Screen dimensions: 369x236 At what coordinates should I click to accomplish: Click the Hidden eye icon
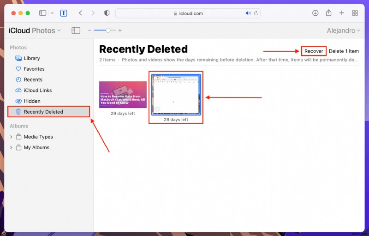point(18,101)
